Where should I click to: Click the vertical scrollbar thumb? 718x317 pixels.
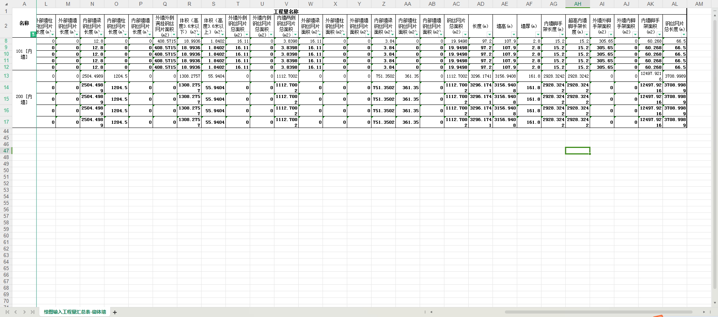pos(715,154)
